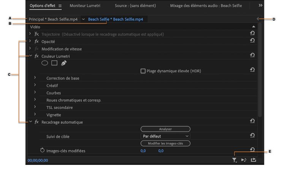The image size is (289, 190).
Task: Toggle stopwatch animation for Images-clés modifiées
Action: click(42, 150)
